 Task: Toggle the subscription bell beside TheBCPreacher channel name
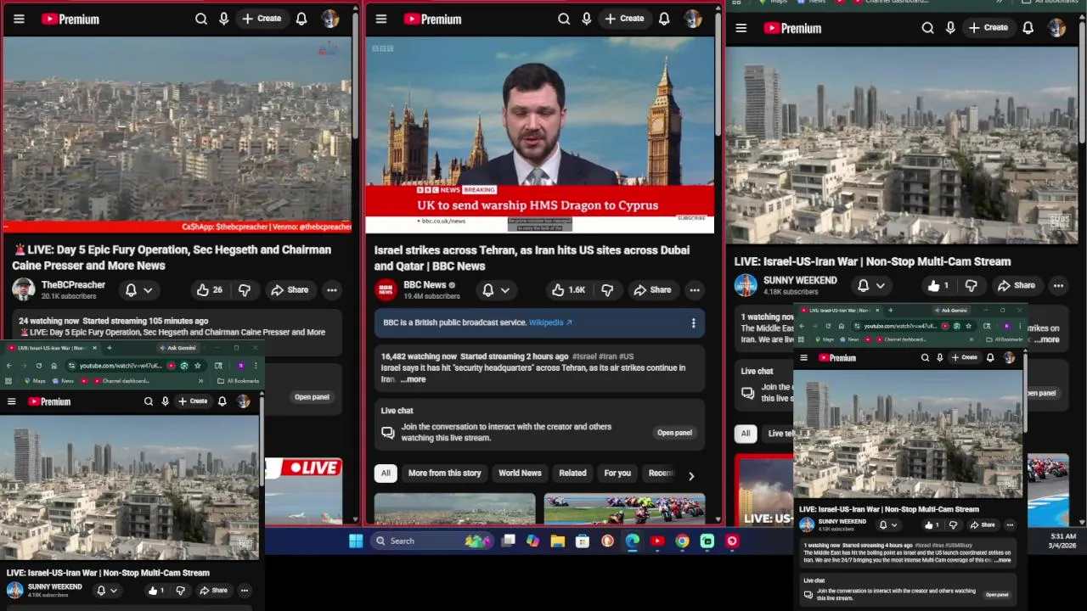131,290
